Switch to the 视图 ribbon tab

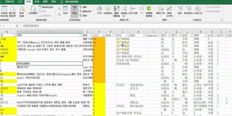tap(45, 2)
